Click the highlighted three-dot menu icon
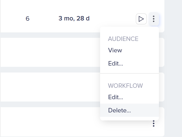Screen dimensions: 182x137 (154, 19)
